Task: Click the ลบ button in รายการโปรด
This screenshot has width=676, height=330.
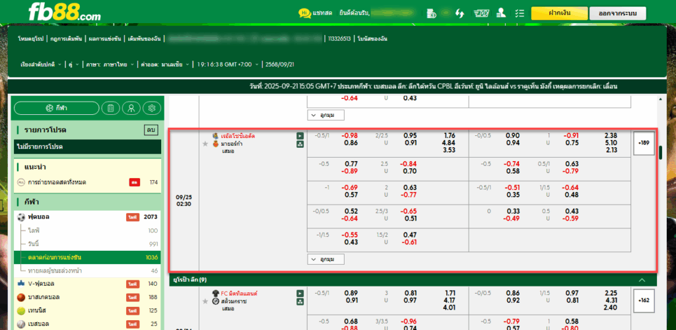Action: [150, 130]
